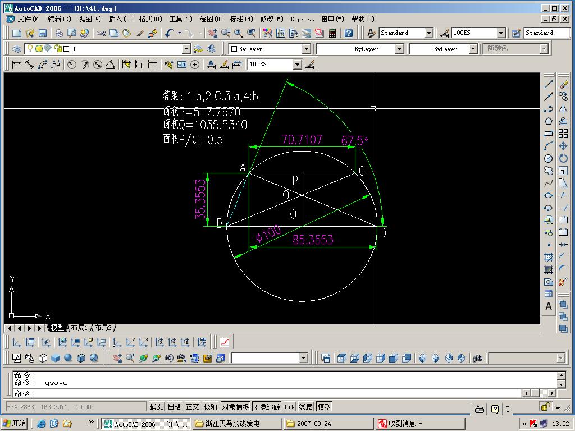575x431 pixels.
Task: Open the 标注(N) menu
Action: (241, 19)
